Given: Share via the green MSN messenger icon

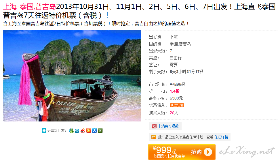Looking at the screenshot, I should [71, 131].
